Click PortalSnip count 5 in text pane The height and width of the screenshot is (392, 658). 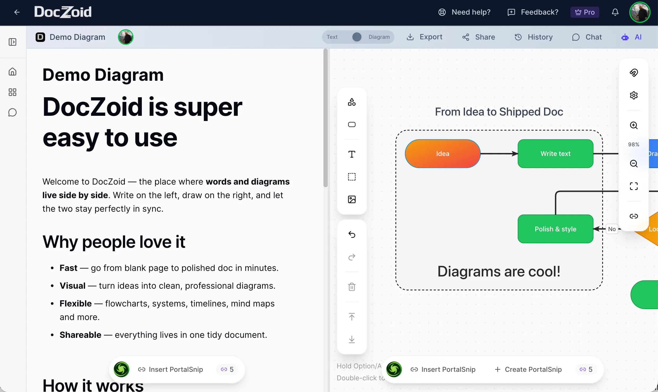[x=227, y=369]
